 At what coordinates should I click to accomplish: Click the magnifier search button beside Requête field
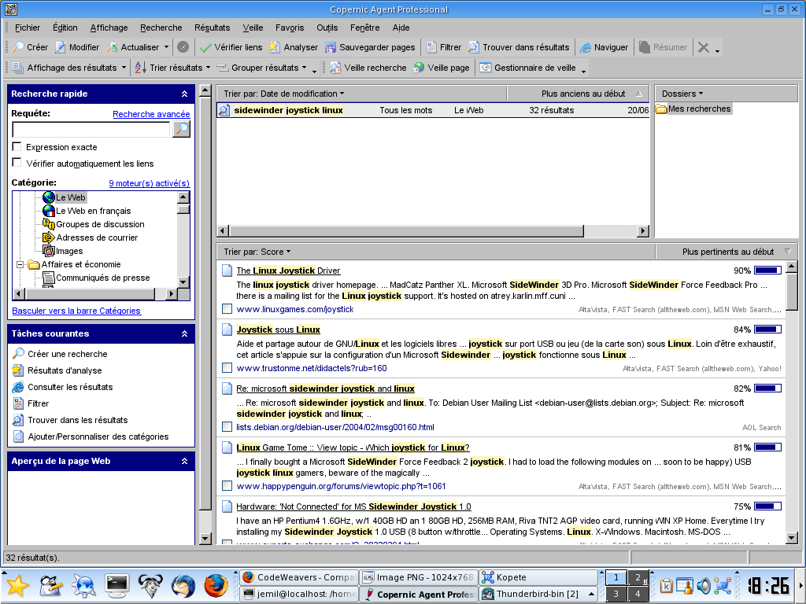(182, 130)
